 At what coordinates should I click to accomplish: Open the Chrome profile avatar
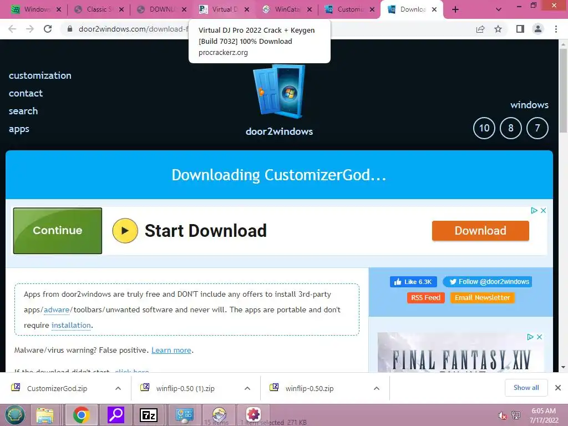coord(538,29)
